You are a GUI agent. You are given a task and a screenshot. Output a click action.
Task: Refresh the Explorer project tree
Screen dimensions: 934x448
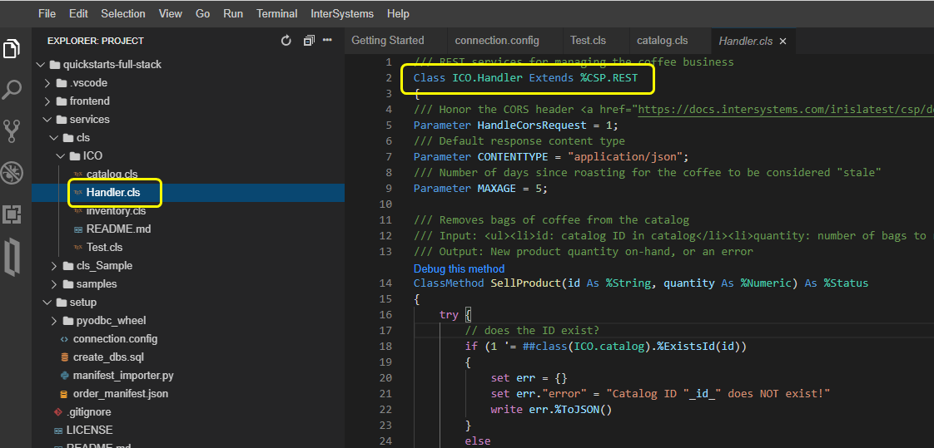pos(286,41)
